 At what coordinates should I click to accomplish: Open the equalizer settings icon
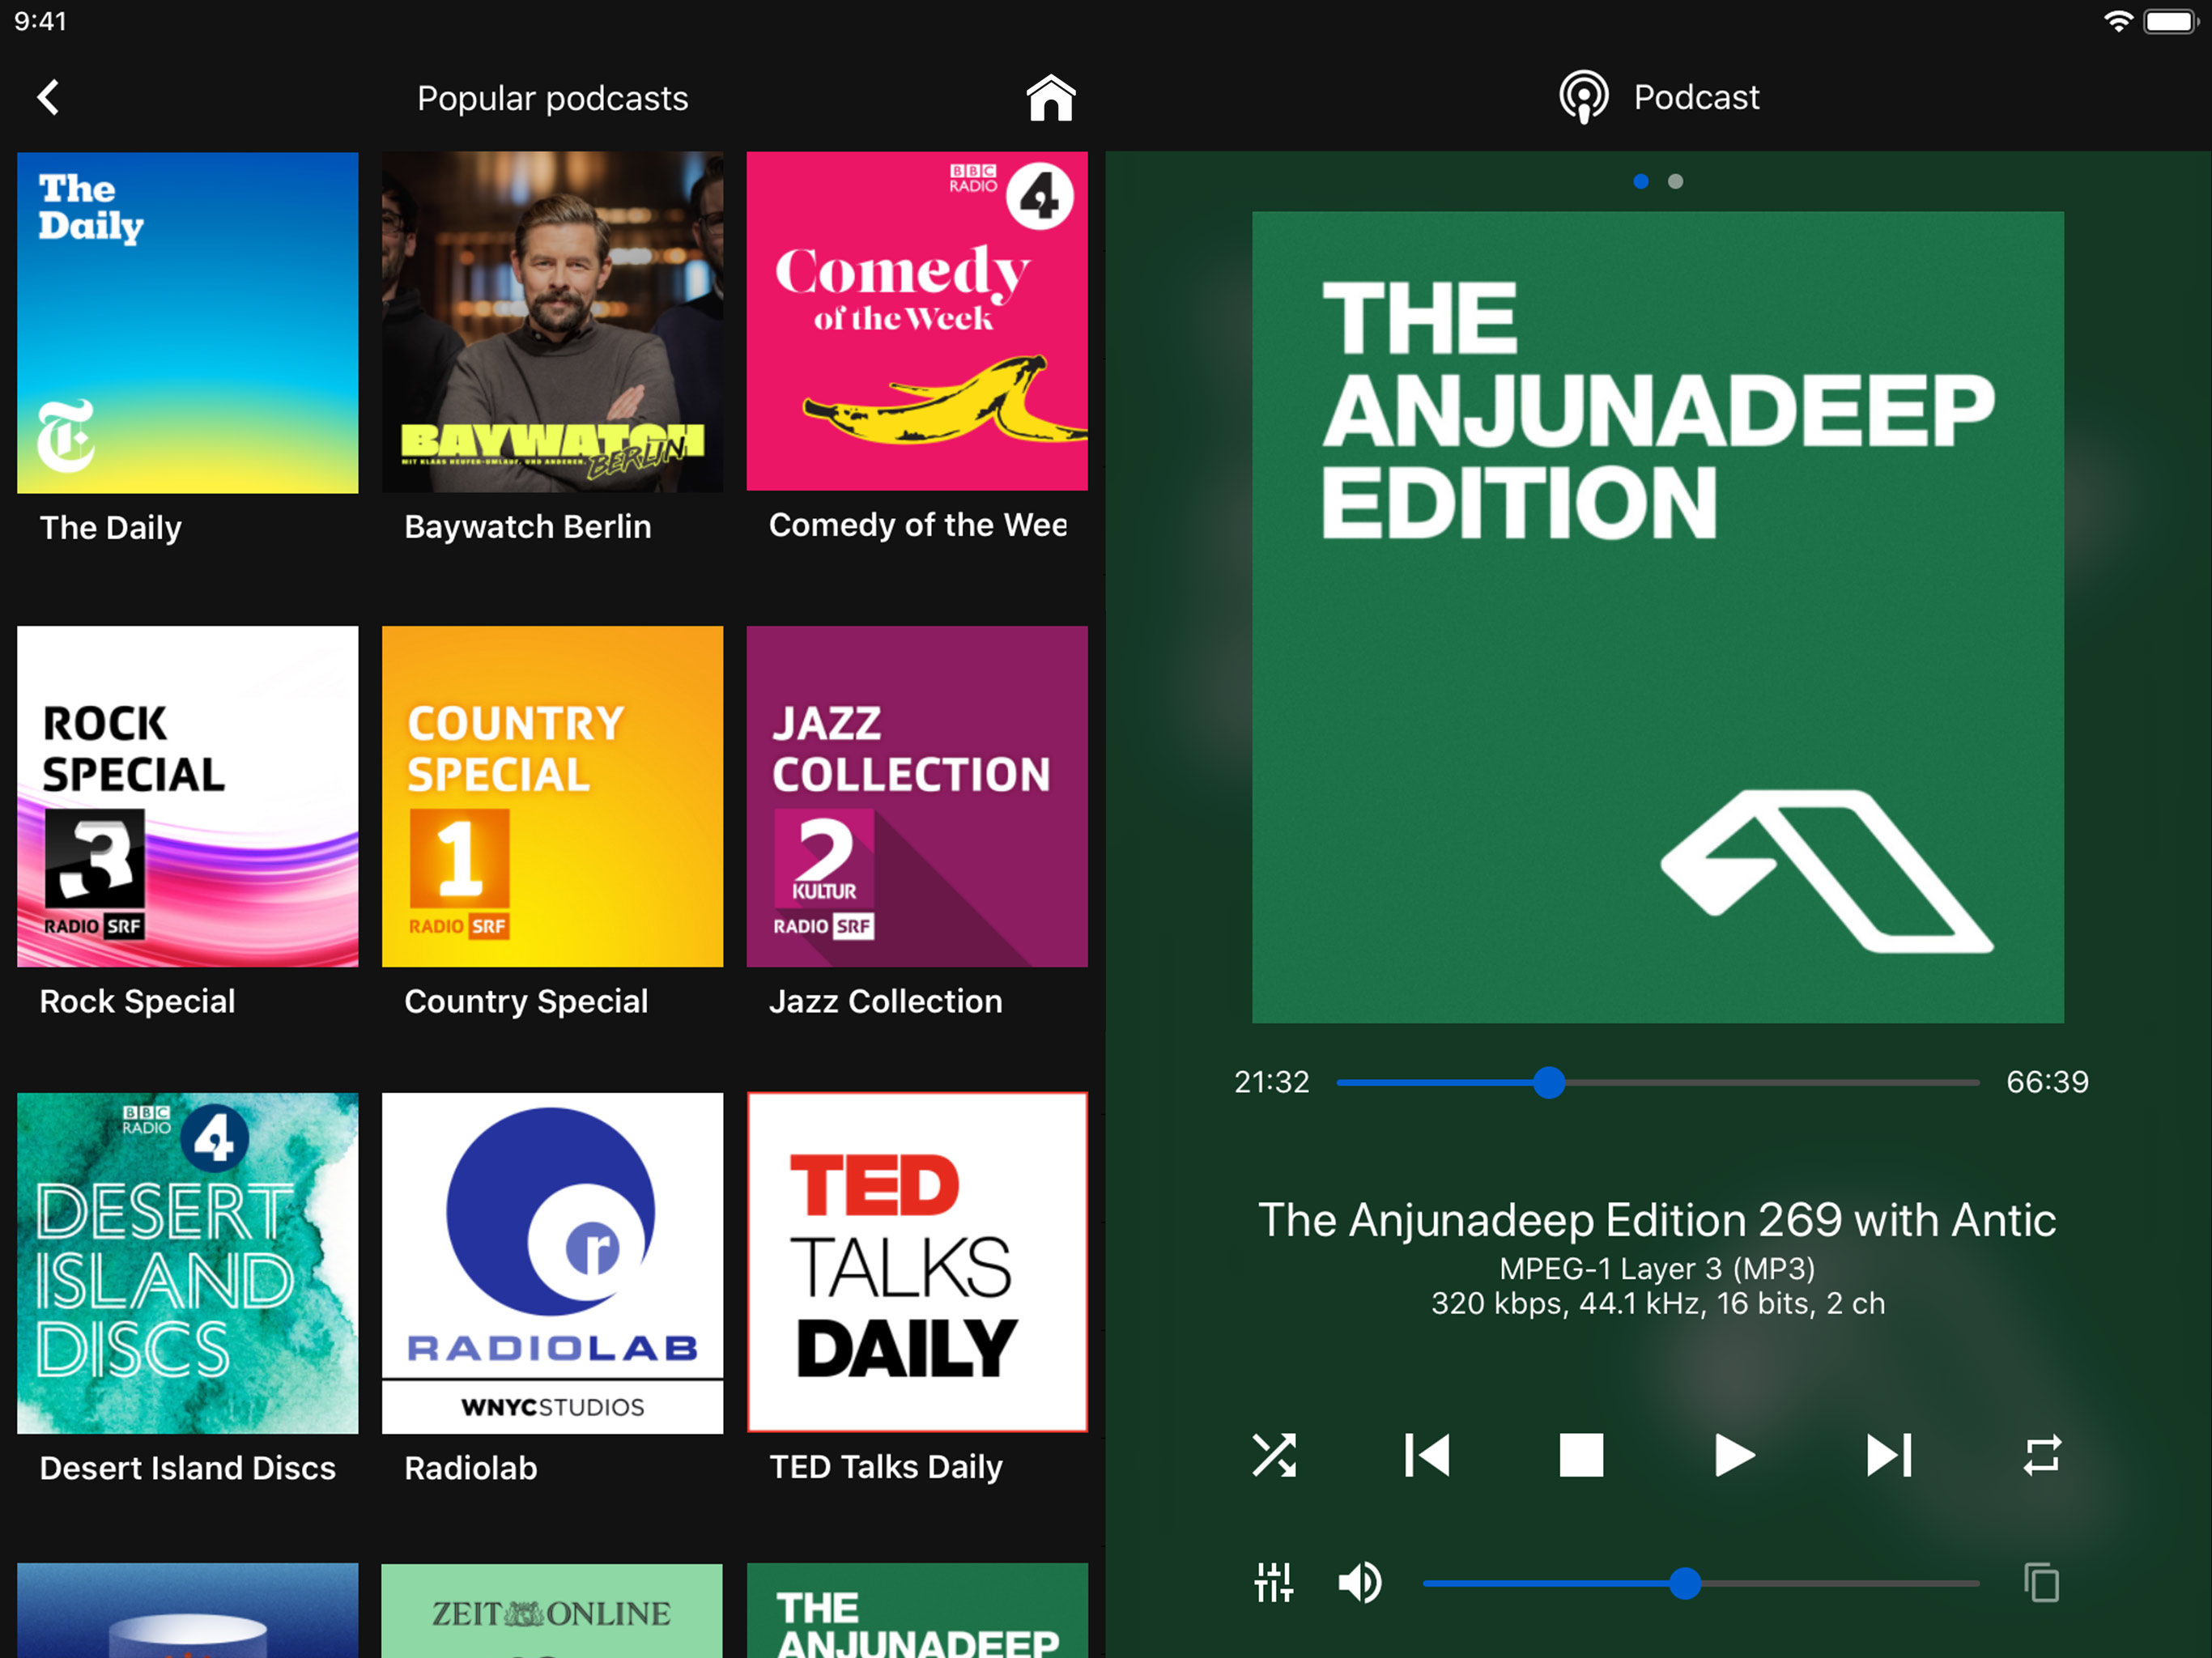1274,1583
